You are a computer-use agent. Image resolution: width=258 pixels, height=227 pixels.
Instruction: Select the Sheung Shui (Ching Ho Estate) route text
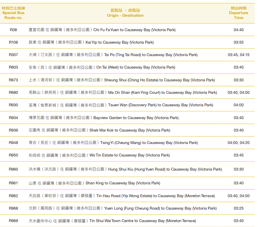click(x=122, y=80)
